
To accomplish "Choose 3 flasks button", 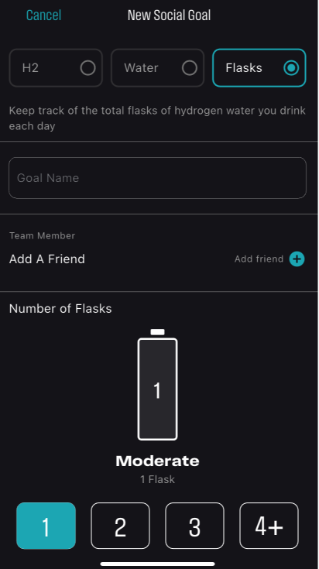I will (194, 526).
